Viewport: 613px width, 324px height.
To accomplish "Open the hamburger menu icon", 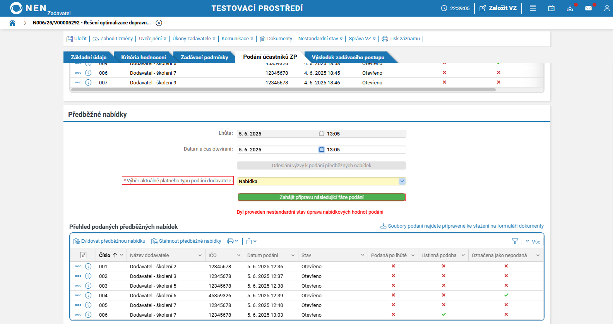I will click(x=533, y=8).
